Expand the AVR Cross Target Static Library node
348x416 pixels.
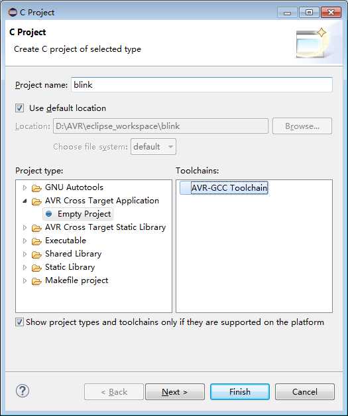pos(25,227)
